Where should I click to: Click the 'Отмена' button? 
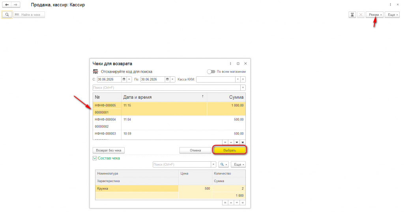[x=195, y=150]
